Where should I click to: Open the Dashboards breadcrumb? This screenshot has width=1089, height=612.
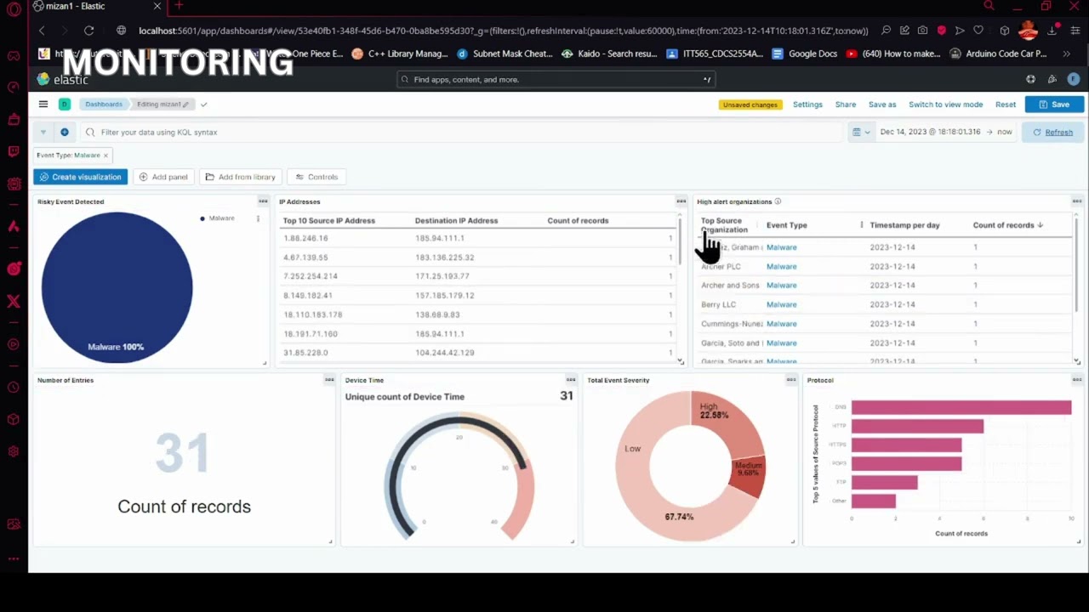coord(104,104)
